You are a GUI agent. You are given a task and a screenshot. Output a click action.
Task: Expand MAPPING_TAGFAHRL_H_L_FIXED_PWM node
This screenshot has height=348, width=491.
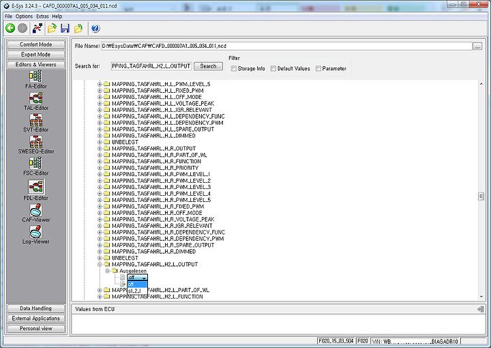tap(100, 91)
